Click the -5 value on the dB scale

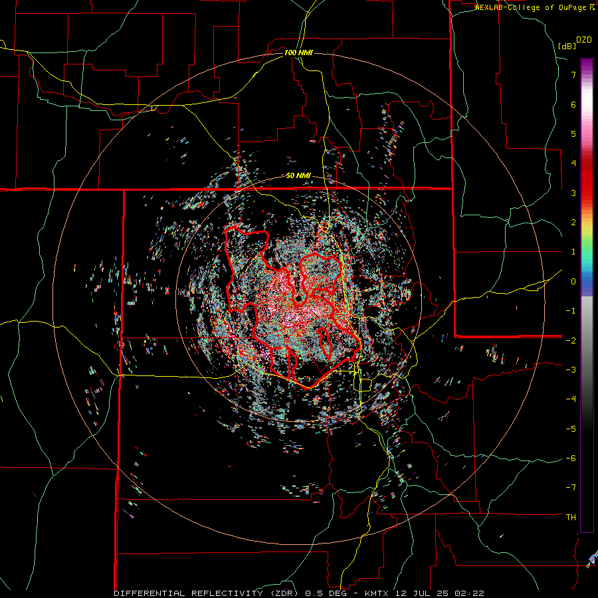[x=571, y=429]
